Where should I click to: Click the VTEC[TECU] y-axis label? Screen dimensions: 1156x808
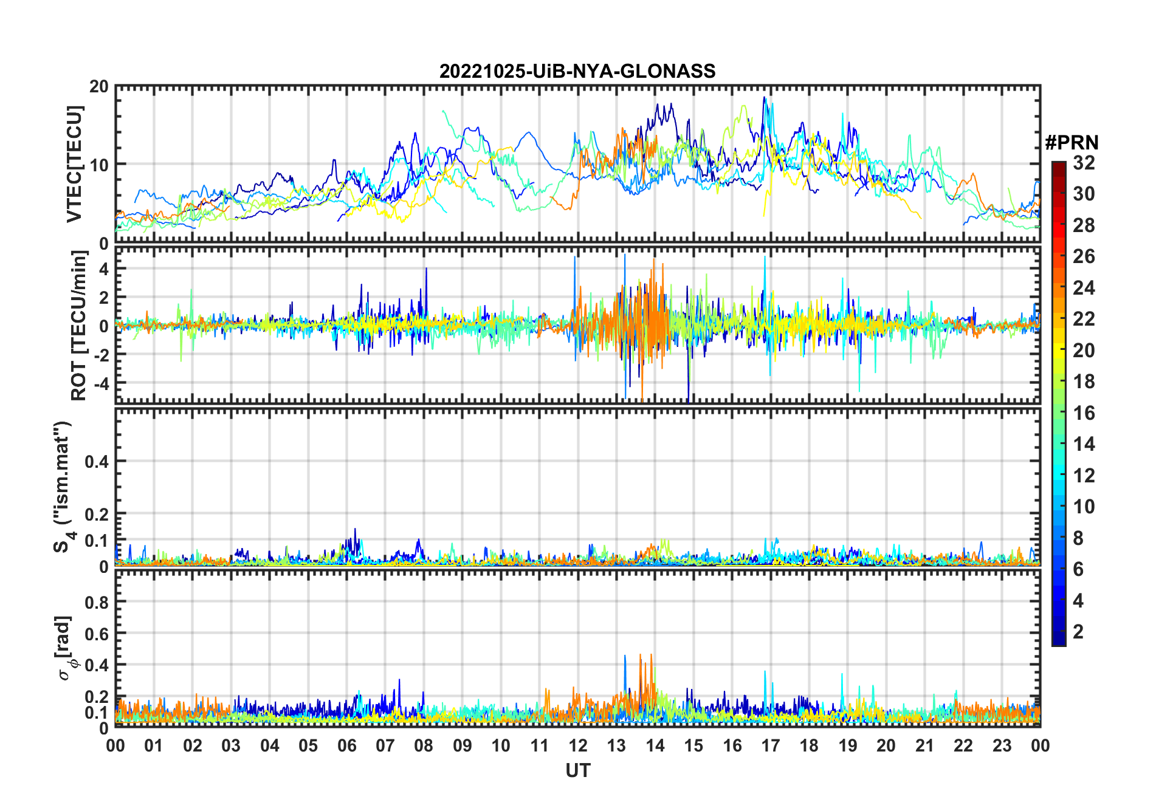click(x=74, y=164)
